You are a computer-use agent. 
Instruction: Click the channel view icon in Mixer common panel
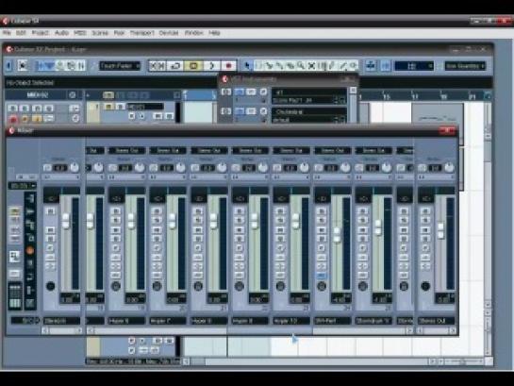[14, 257]
